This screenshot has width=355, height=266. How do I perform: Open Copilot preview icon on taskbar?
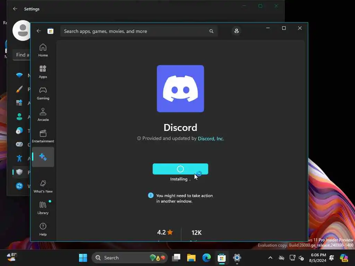point(344,258)
